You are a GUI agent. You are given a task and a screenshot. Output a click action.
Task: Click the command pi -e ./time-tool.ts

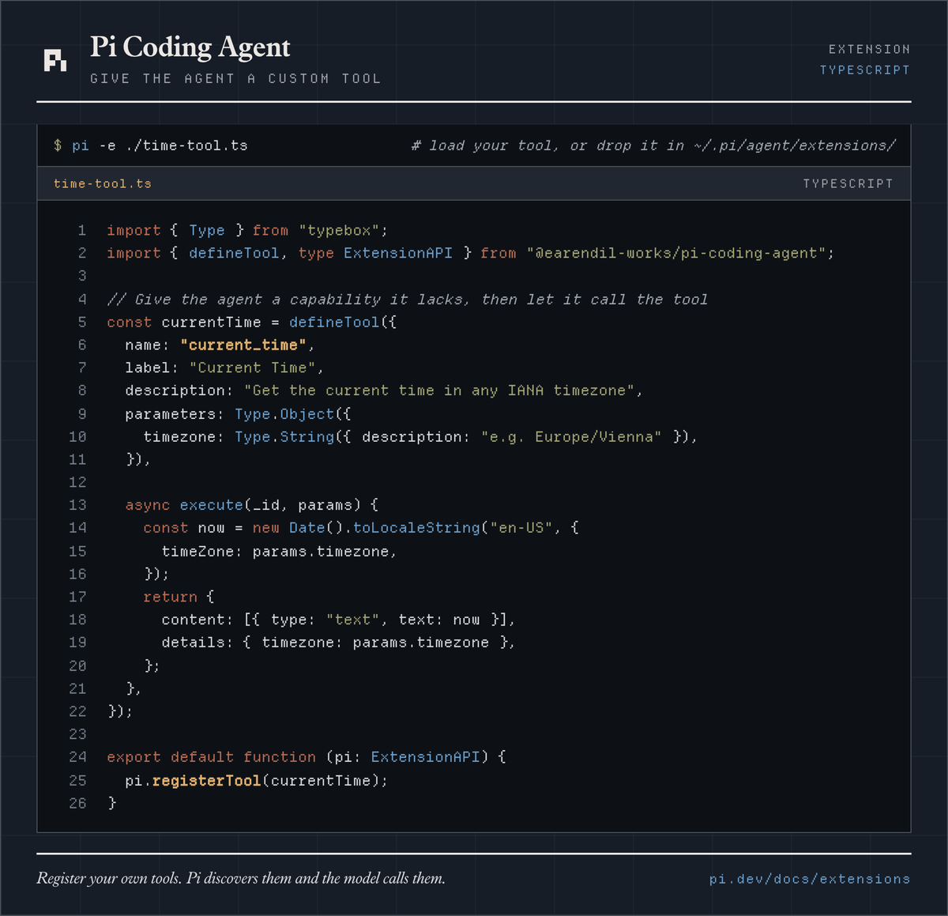click(x=160, y=145)
